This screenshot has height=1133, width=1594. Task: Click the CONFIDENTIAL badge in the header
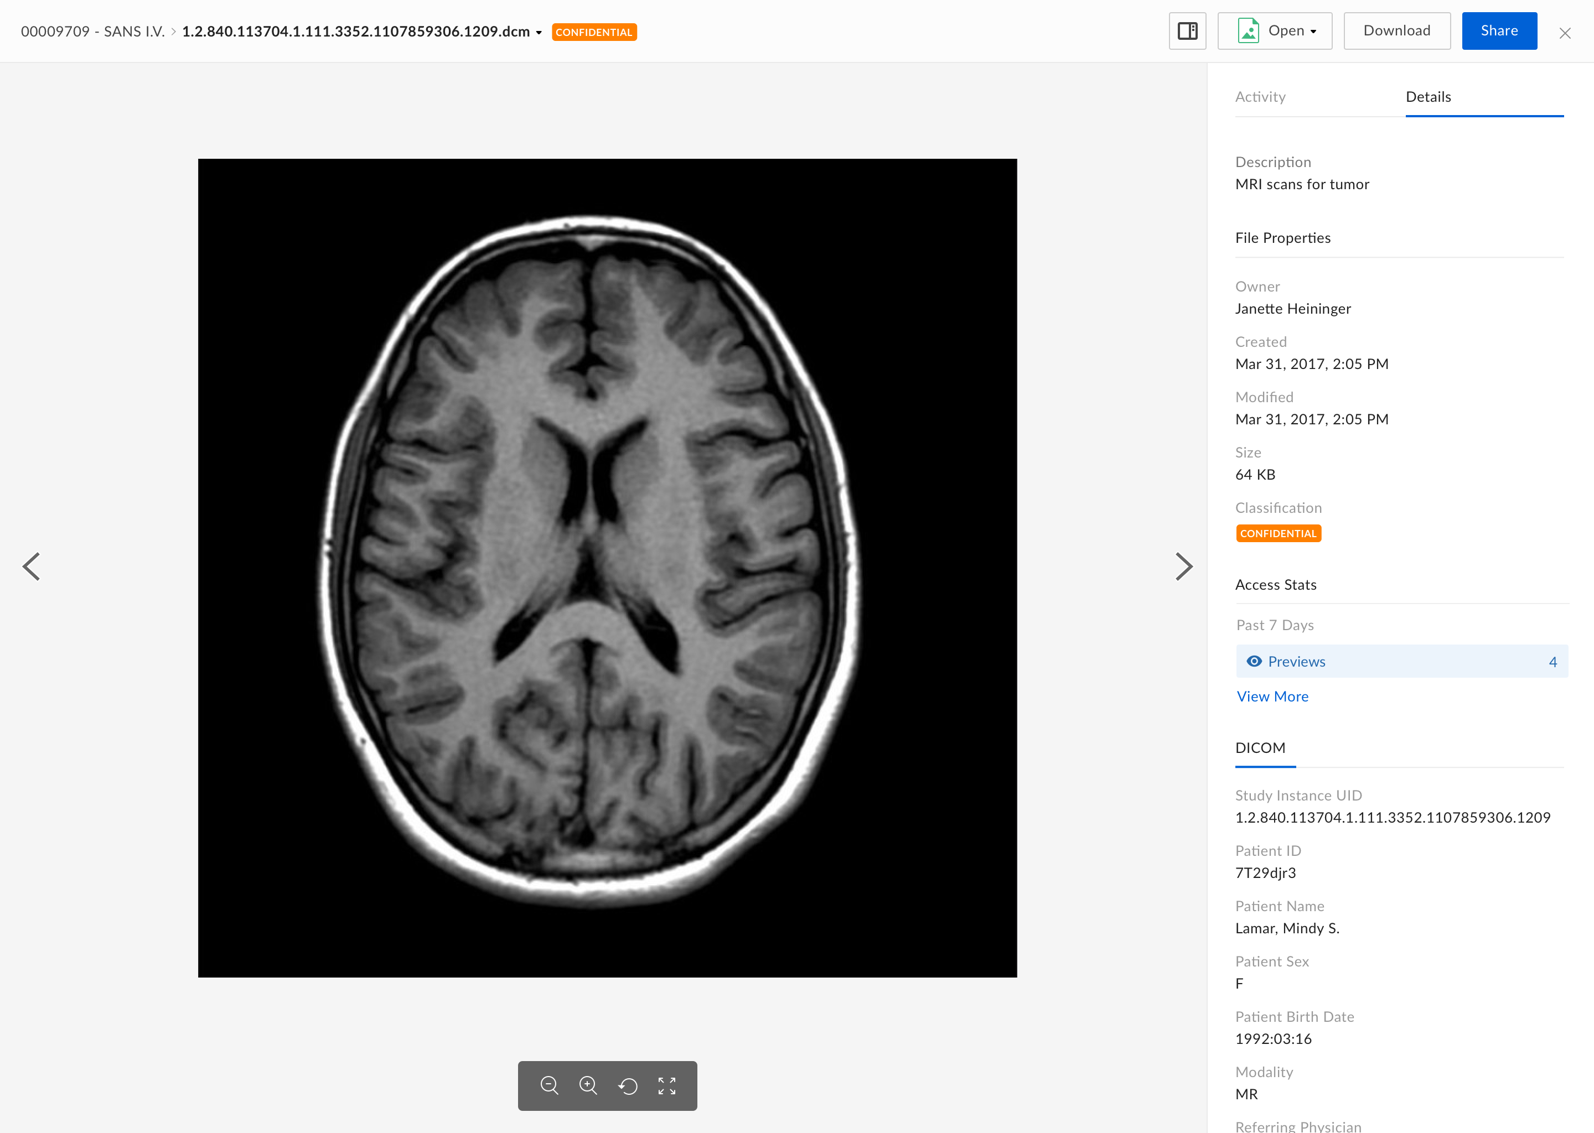click(x=594, y=32)
